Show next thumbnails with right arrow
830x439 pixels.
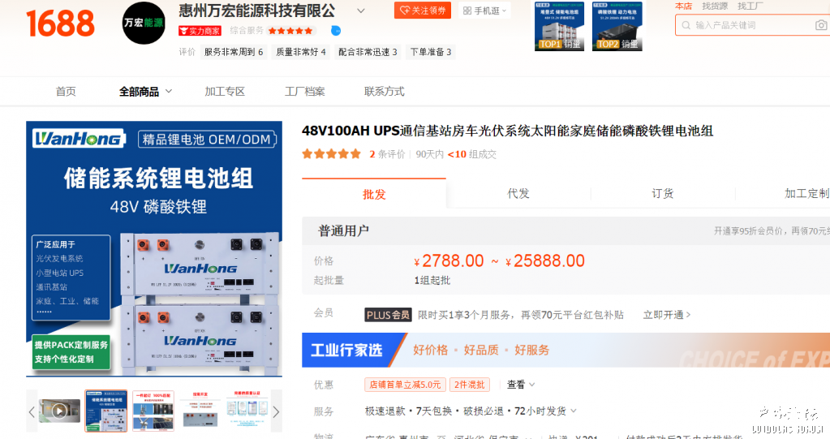[x=276, y=411]
